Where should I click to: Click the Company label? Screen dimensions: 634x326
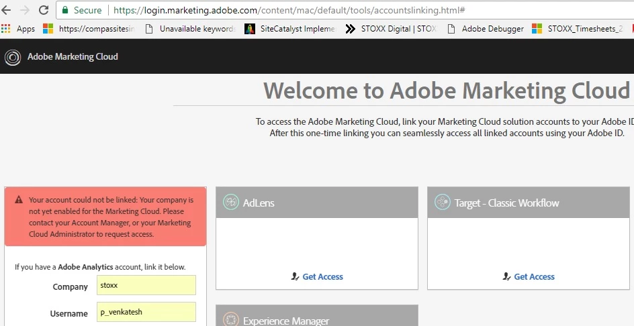71,287
